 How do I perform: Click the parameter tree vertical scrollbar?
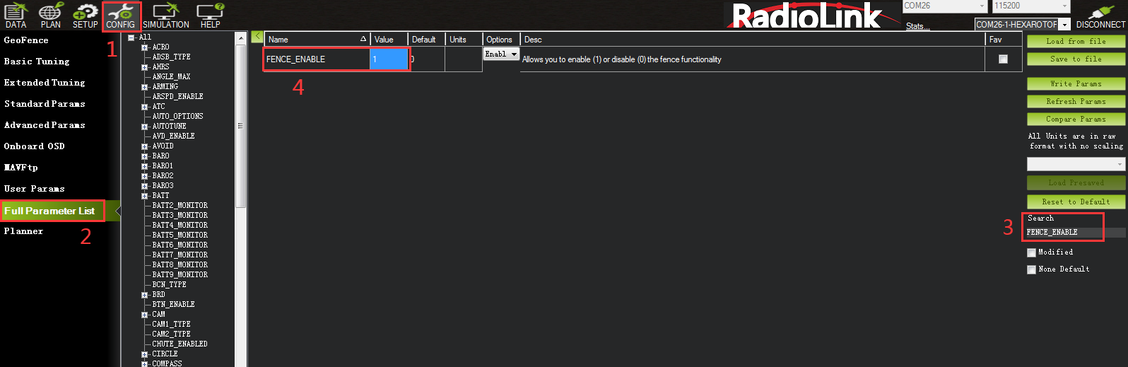(x=240, y=127)
